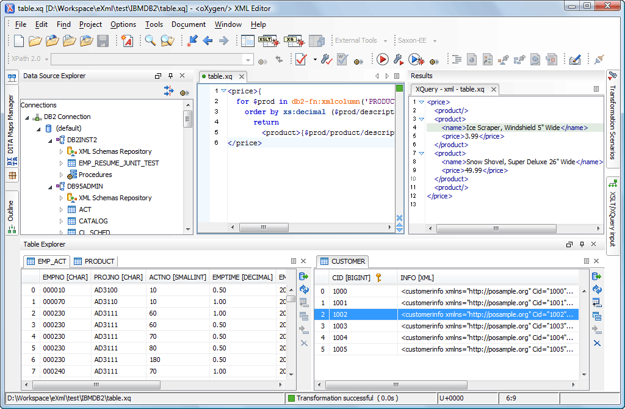The width and height of the screenshot is (625, 409).
Task: Open the Document menu
Action: (188, 24)
